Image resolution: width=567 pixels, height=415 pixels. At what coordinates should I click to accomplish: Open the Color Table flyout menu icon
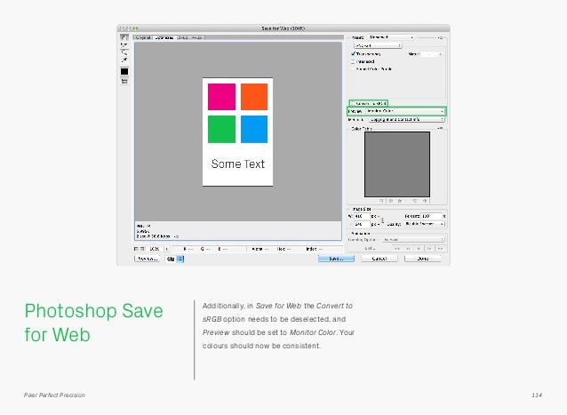point(440,128)
